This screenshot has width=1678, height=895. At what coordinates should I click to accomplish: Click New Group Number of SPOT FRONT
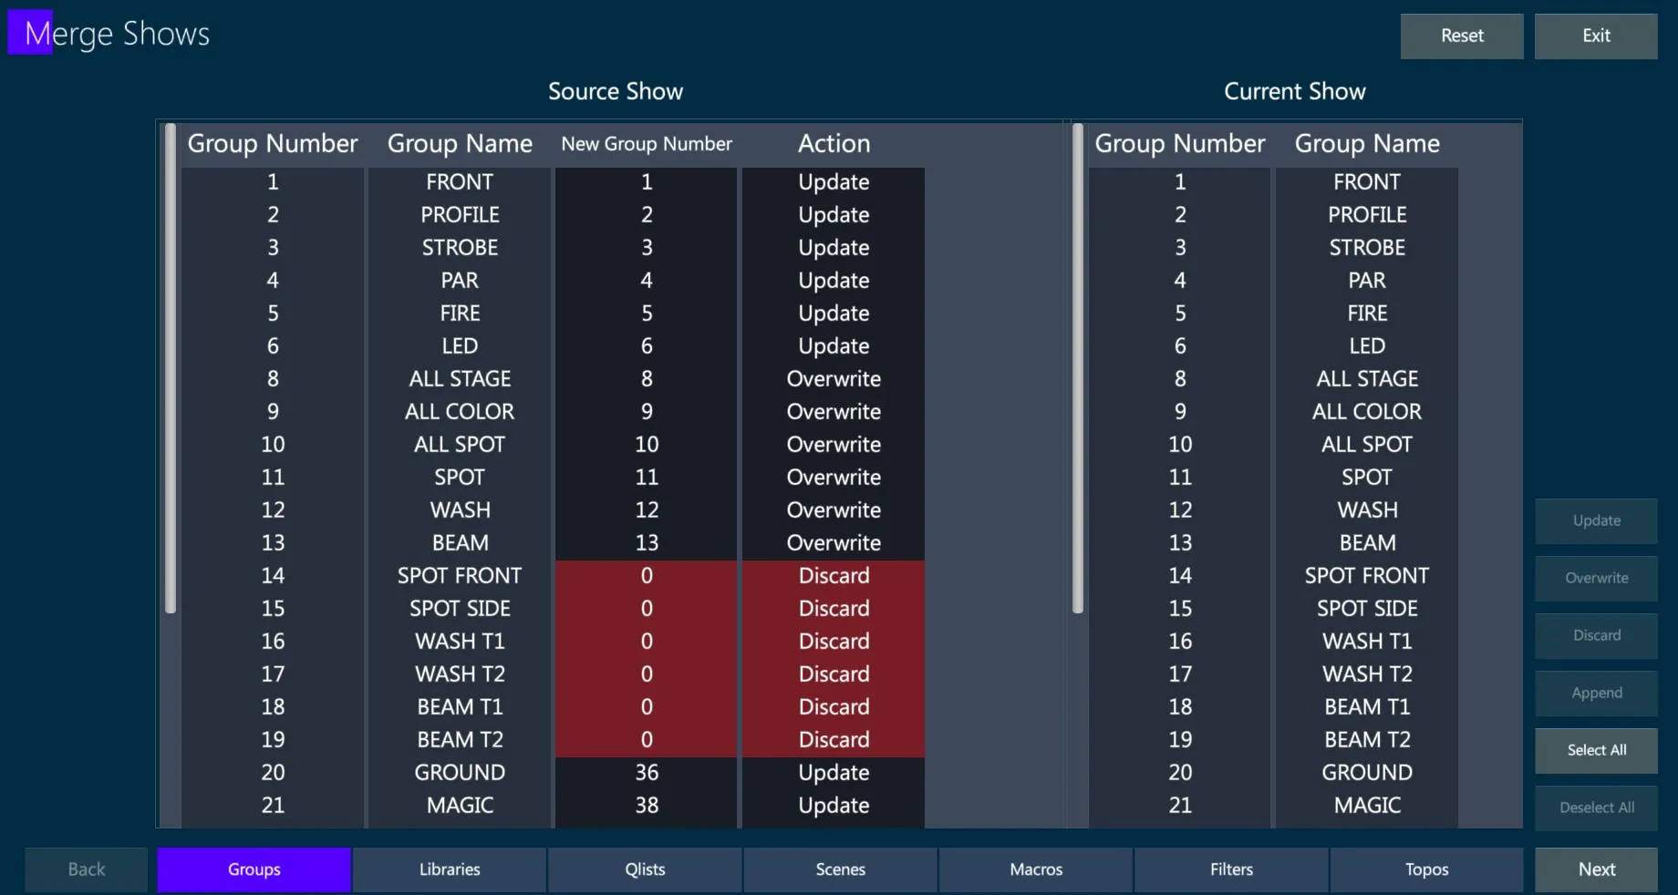tap(647, 576)
